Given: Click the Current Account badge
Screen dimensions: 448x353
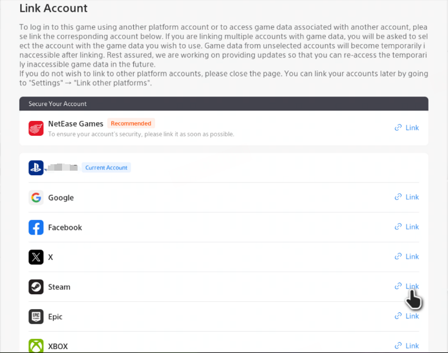Looking at the screenshot, I should (106, 167).
